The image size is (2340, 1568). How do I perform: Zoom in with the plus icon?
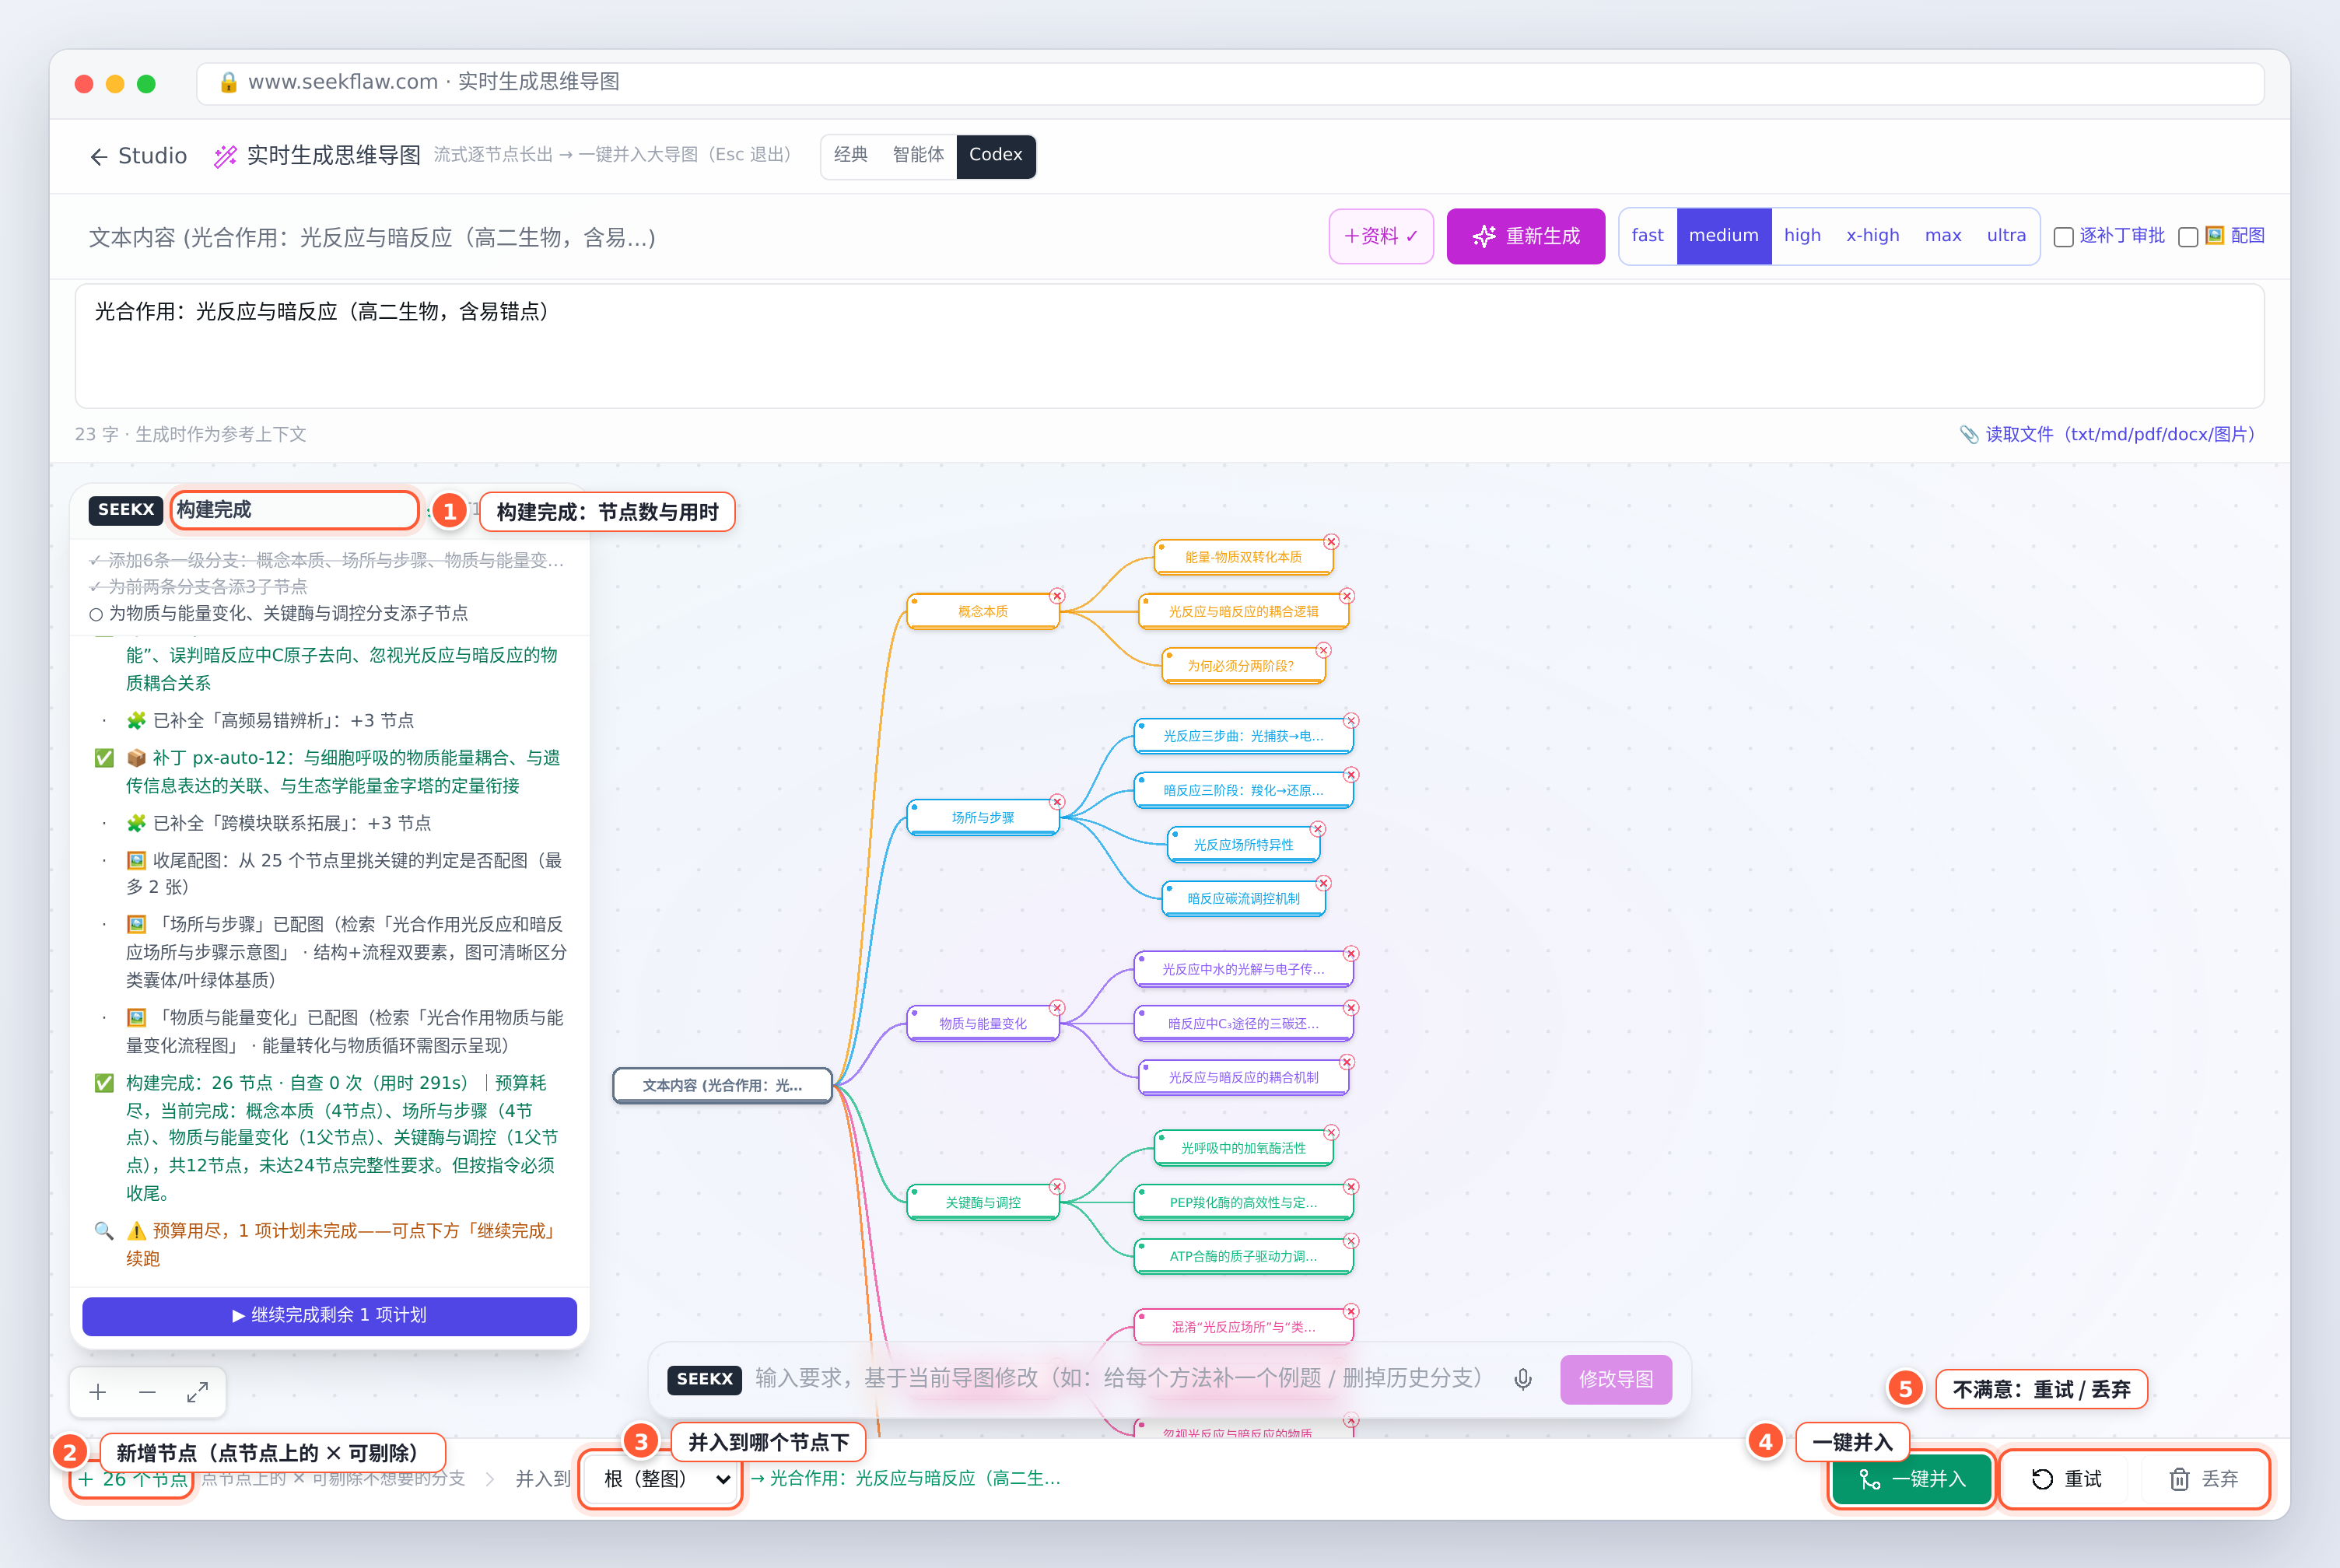[98, 1391]
